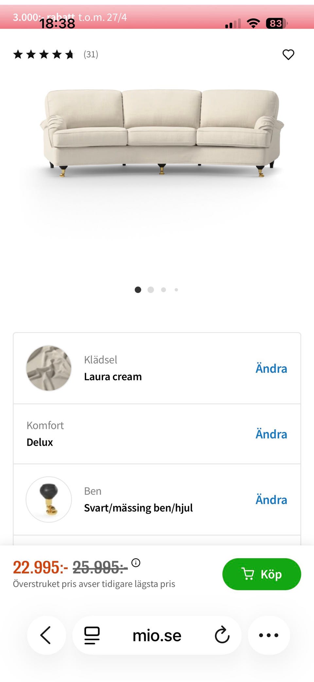
Task: Change legs via Ändra for Ben
Action: pos(271,500)
